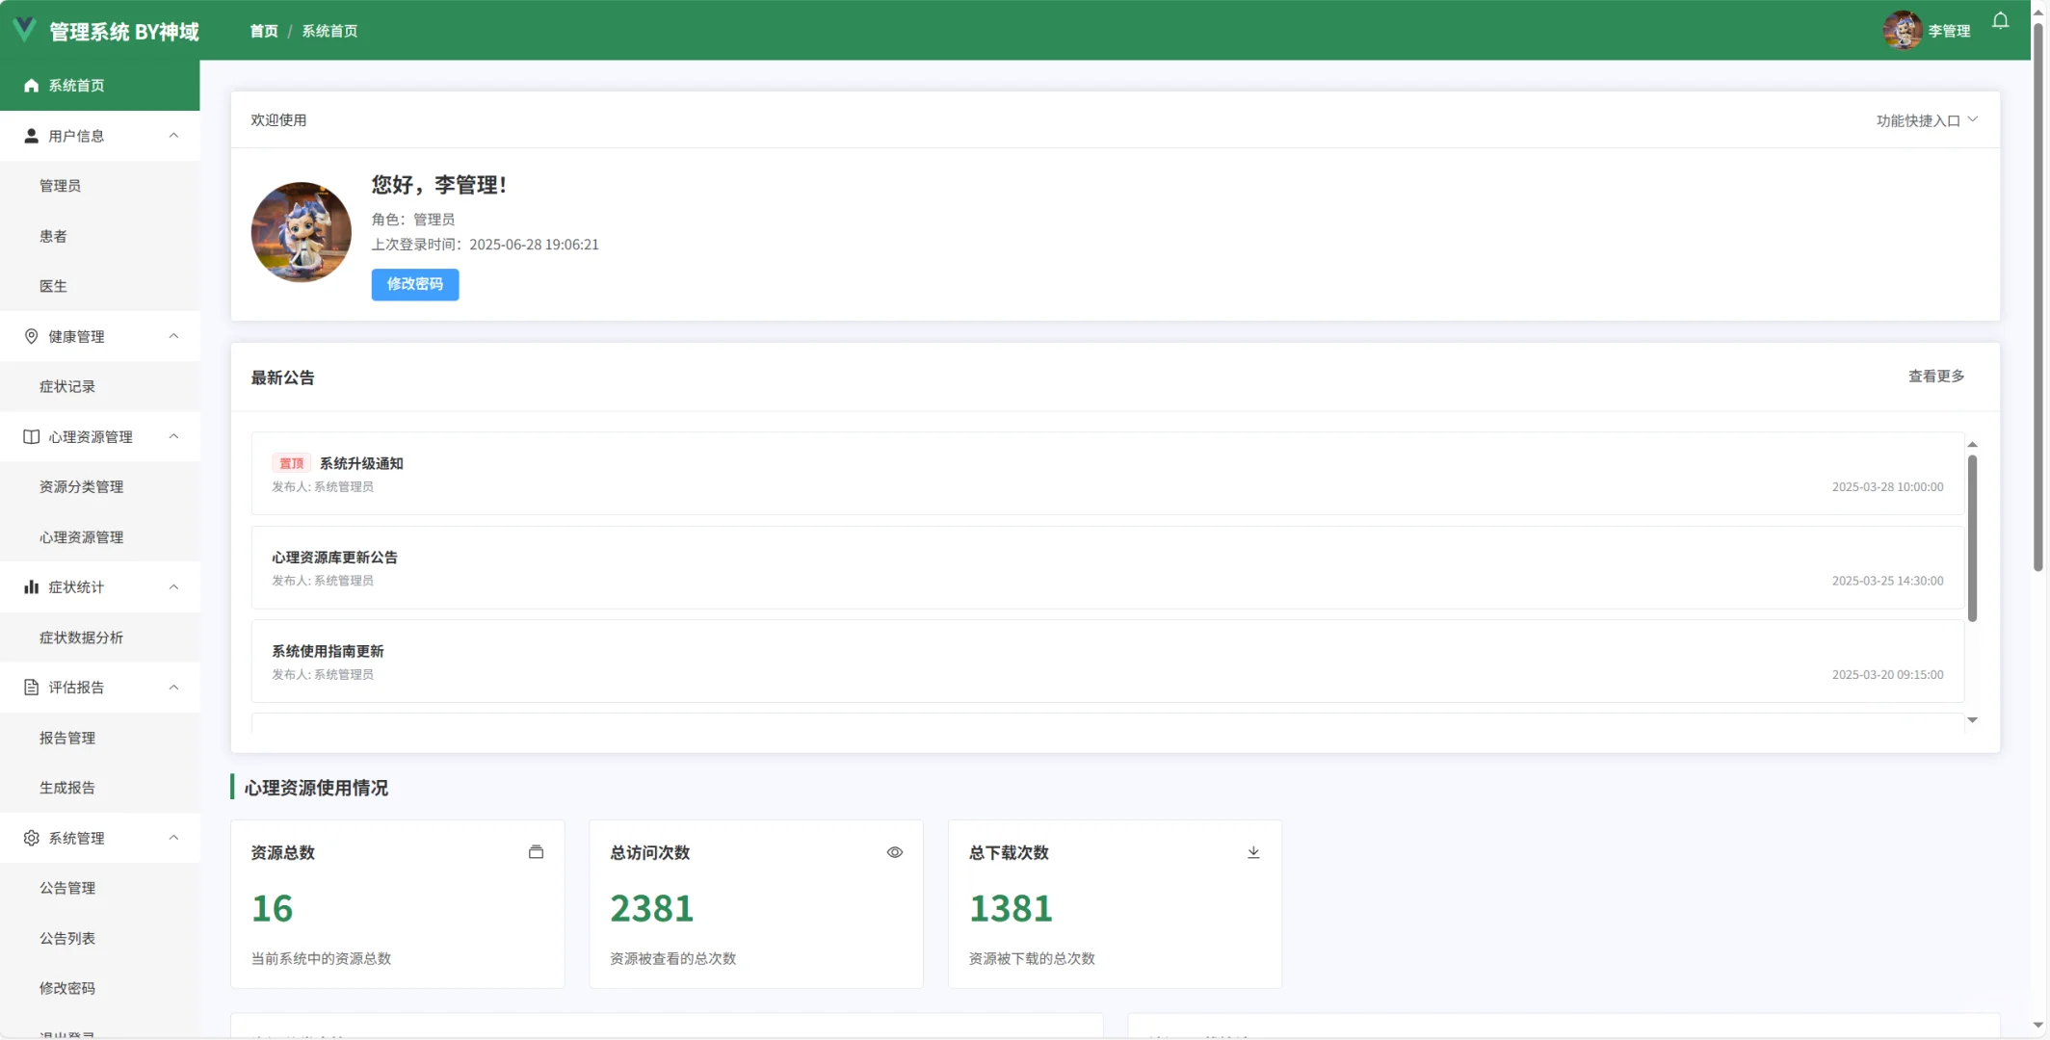Click the 健康管理 location pin icon
This screenshot has width=2050, height=1040.
point(30,336)
